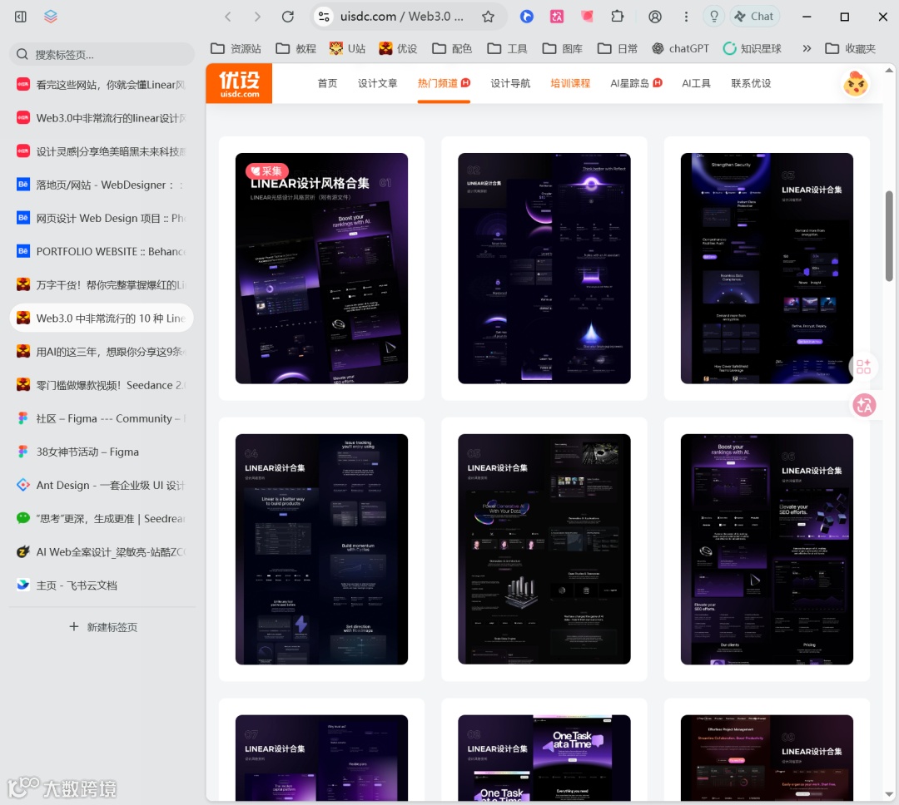Open site information icon in address bar
The image size is (899, 805).
(x=324, y=17)
